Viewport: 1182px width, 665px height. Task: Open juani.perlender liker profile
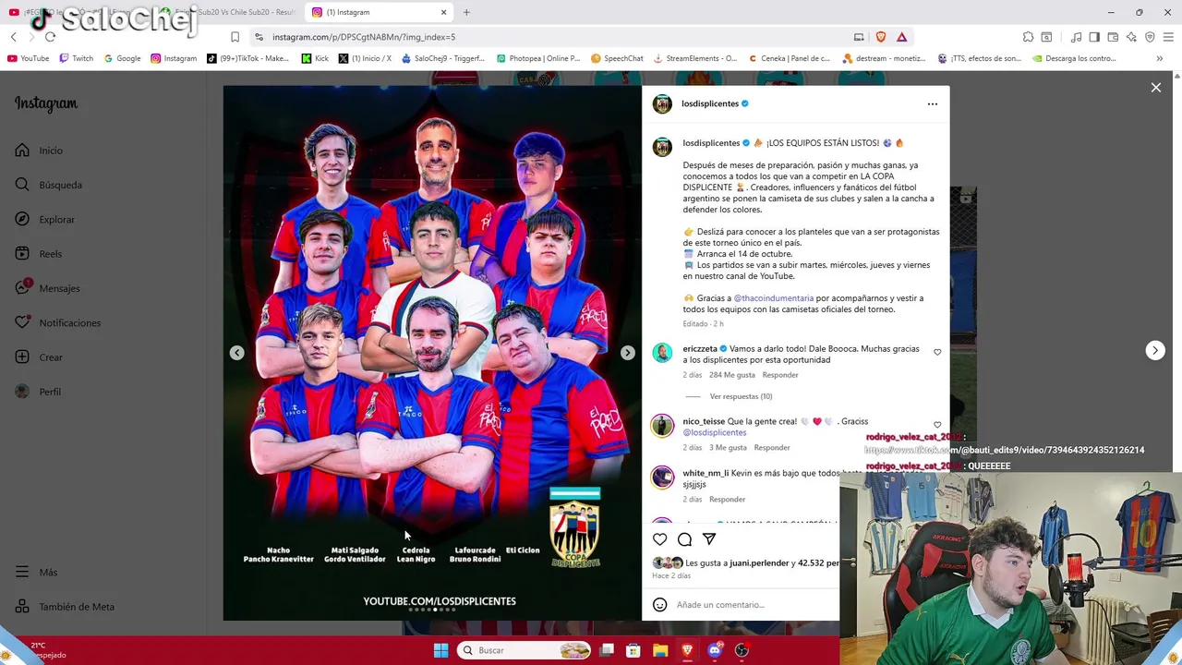tap(759, 563)
